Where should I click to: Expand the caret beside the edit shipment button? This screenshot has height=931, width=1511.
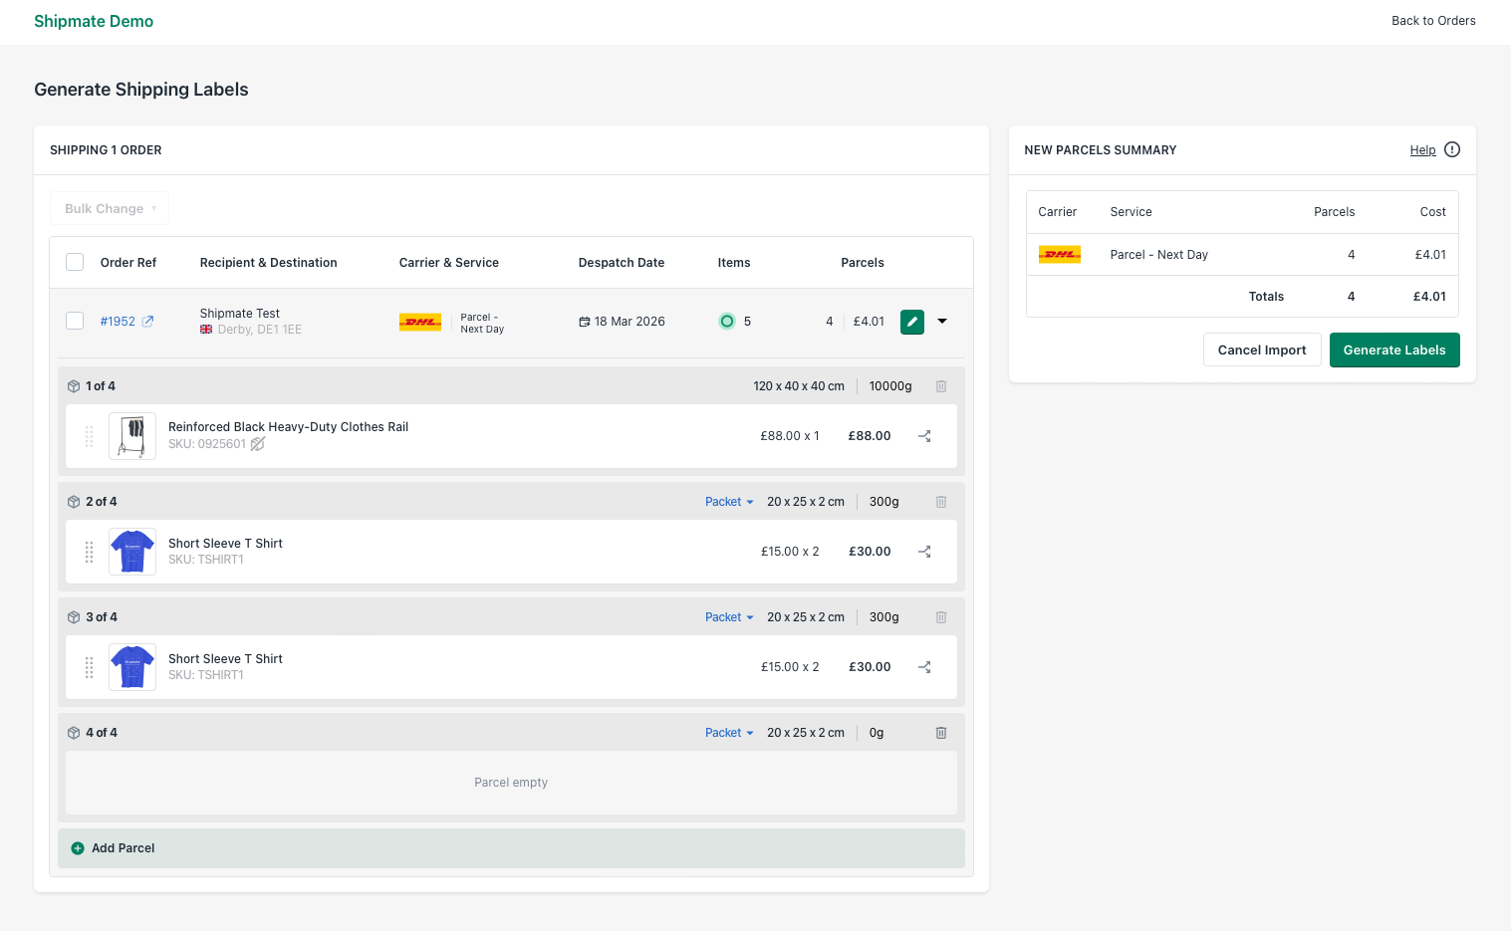pos(941,321)
